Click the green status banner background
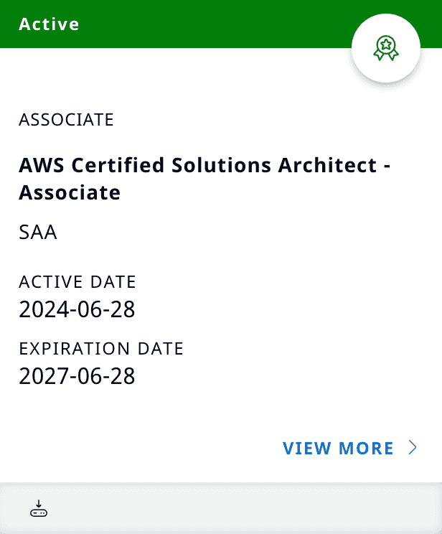This screenshot has width=442, height=534. (x=215, y=24)
